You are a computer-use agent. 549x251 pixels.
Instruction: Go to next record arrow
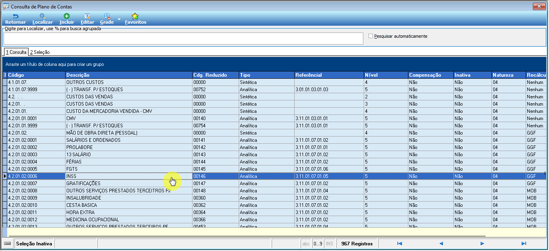[482, 243]
